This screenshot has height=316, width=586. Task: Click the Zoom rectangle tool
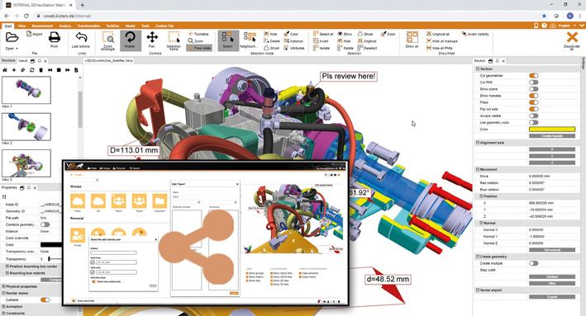pos(108,40)
